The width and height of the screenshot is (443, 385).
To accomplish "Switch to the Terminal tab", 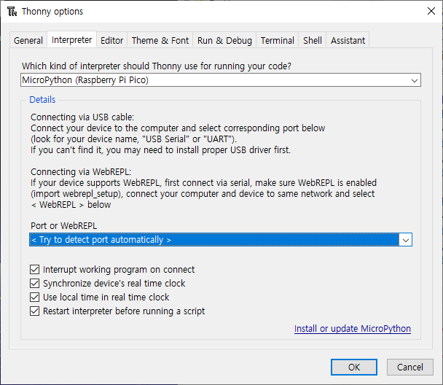I will (x=277, y=40).
